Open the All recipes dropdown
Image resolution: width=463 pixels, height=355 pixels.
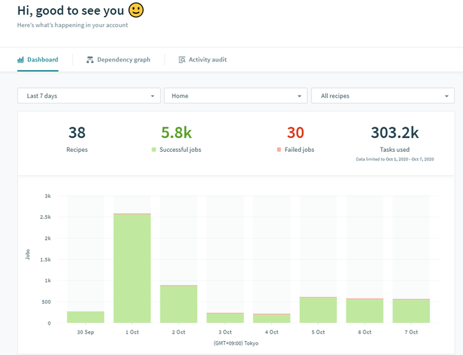[x=382, y=96]
